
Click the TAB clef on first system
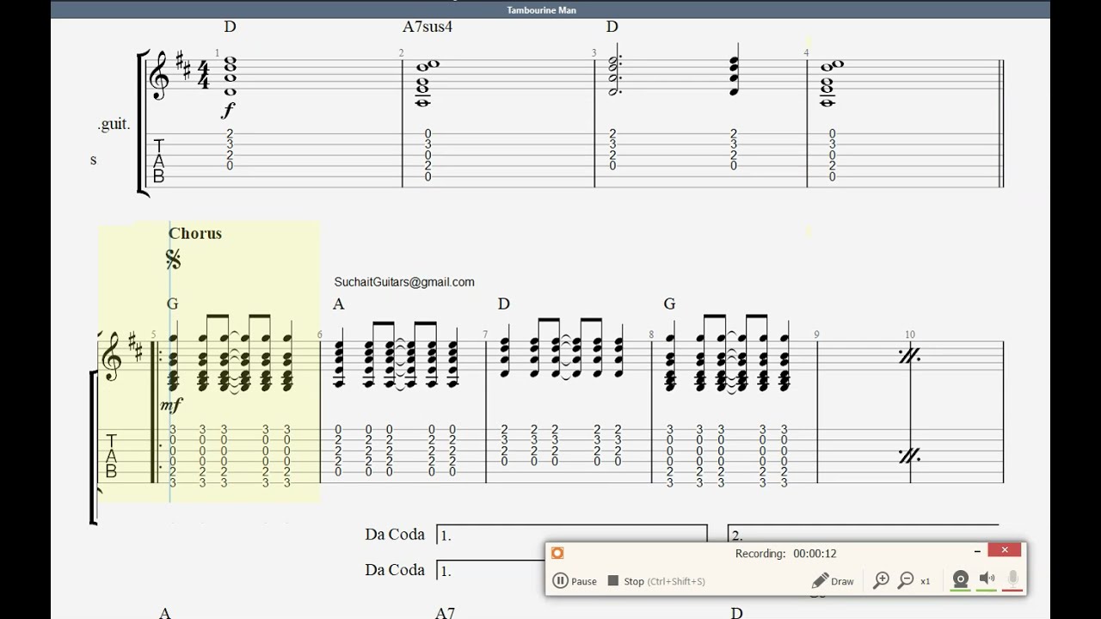158,162
